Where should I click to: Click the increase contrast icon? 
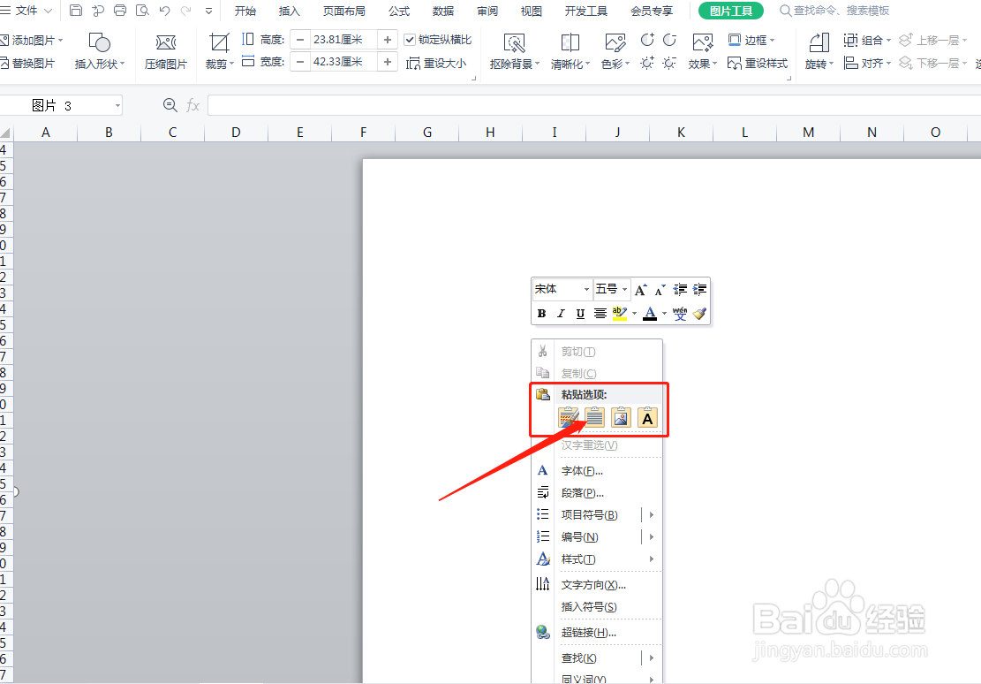click(647, 40)
